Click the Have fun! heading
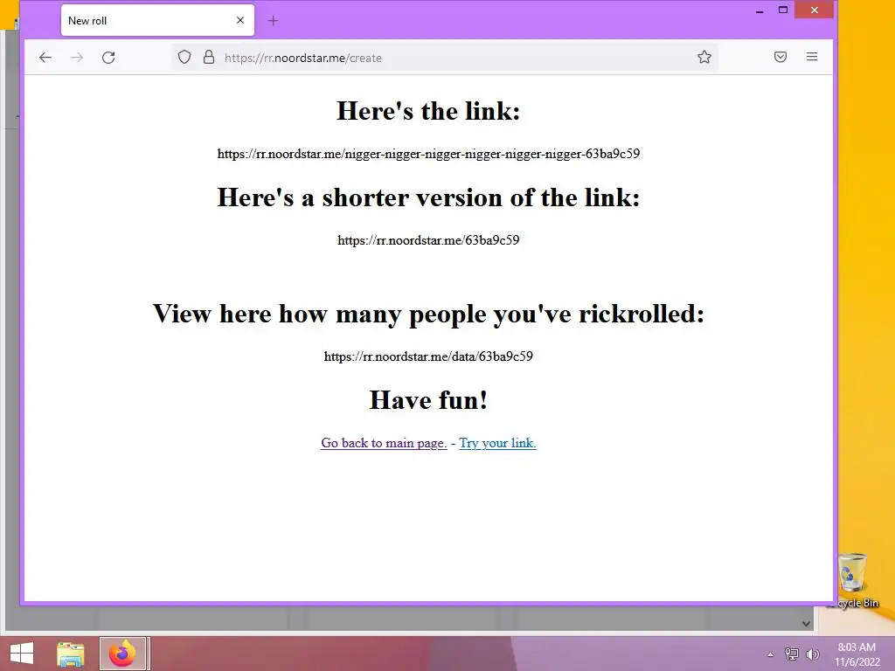Image resolution: width=895 pixels, height=671 pixels. [x=428, y=400]
